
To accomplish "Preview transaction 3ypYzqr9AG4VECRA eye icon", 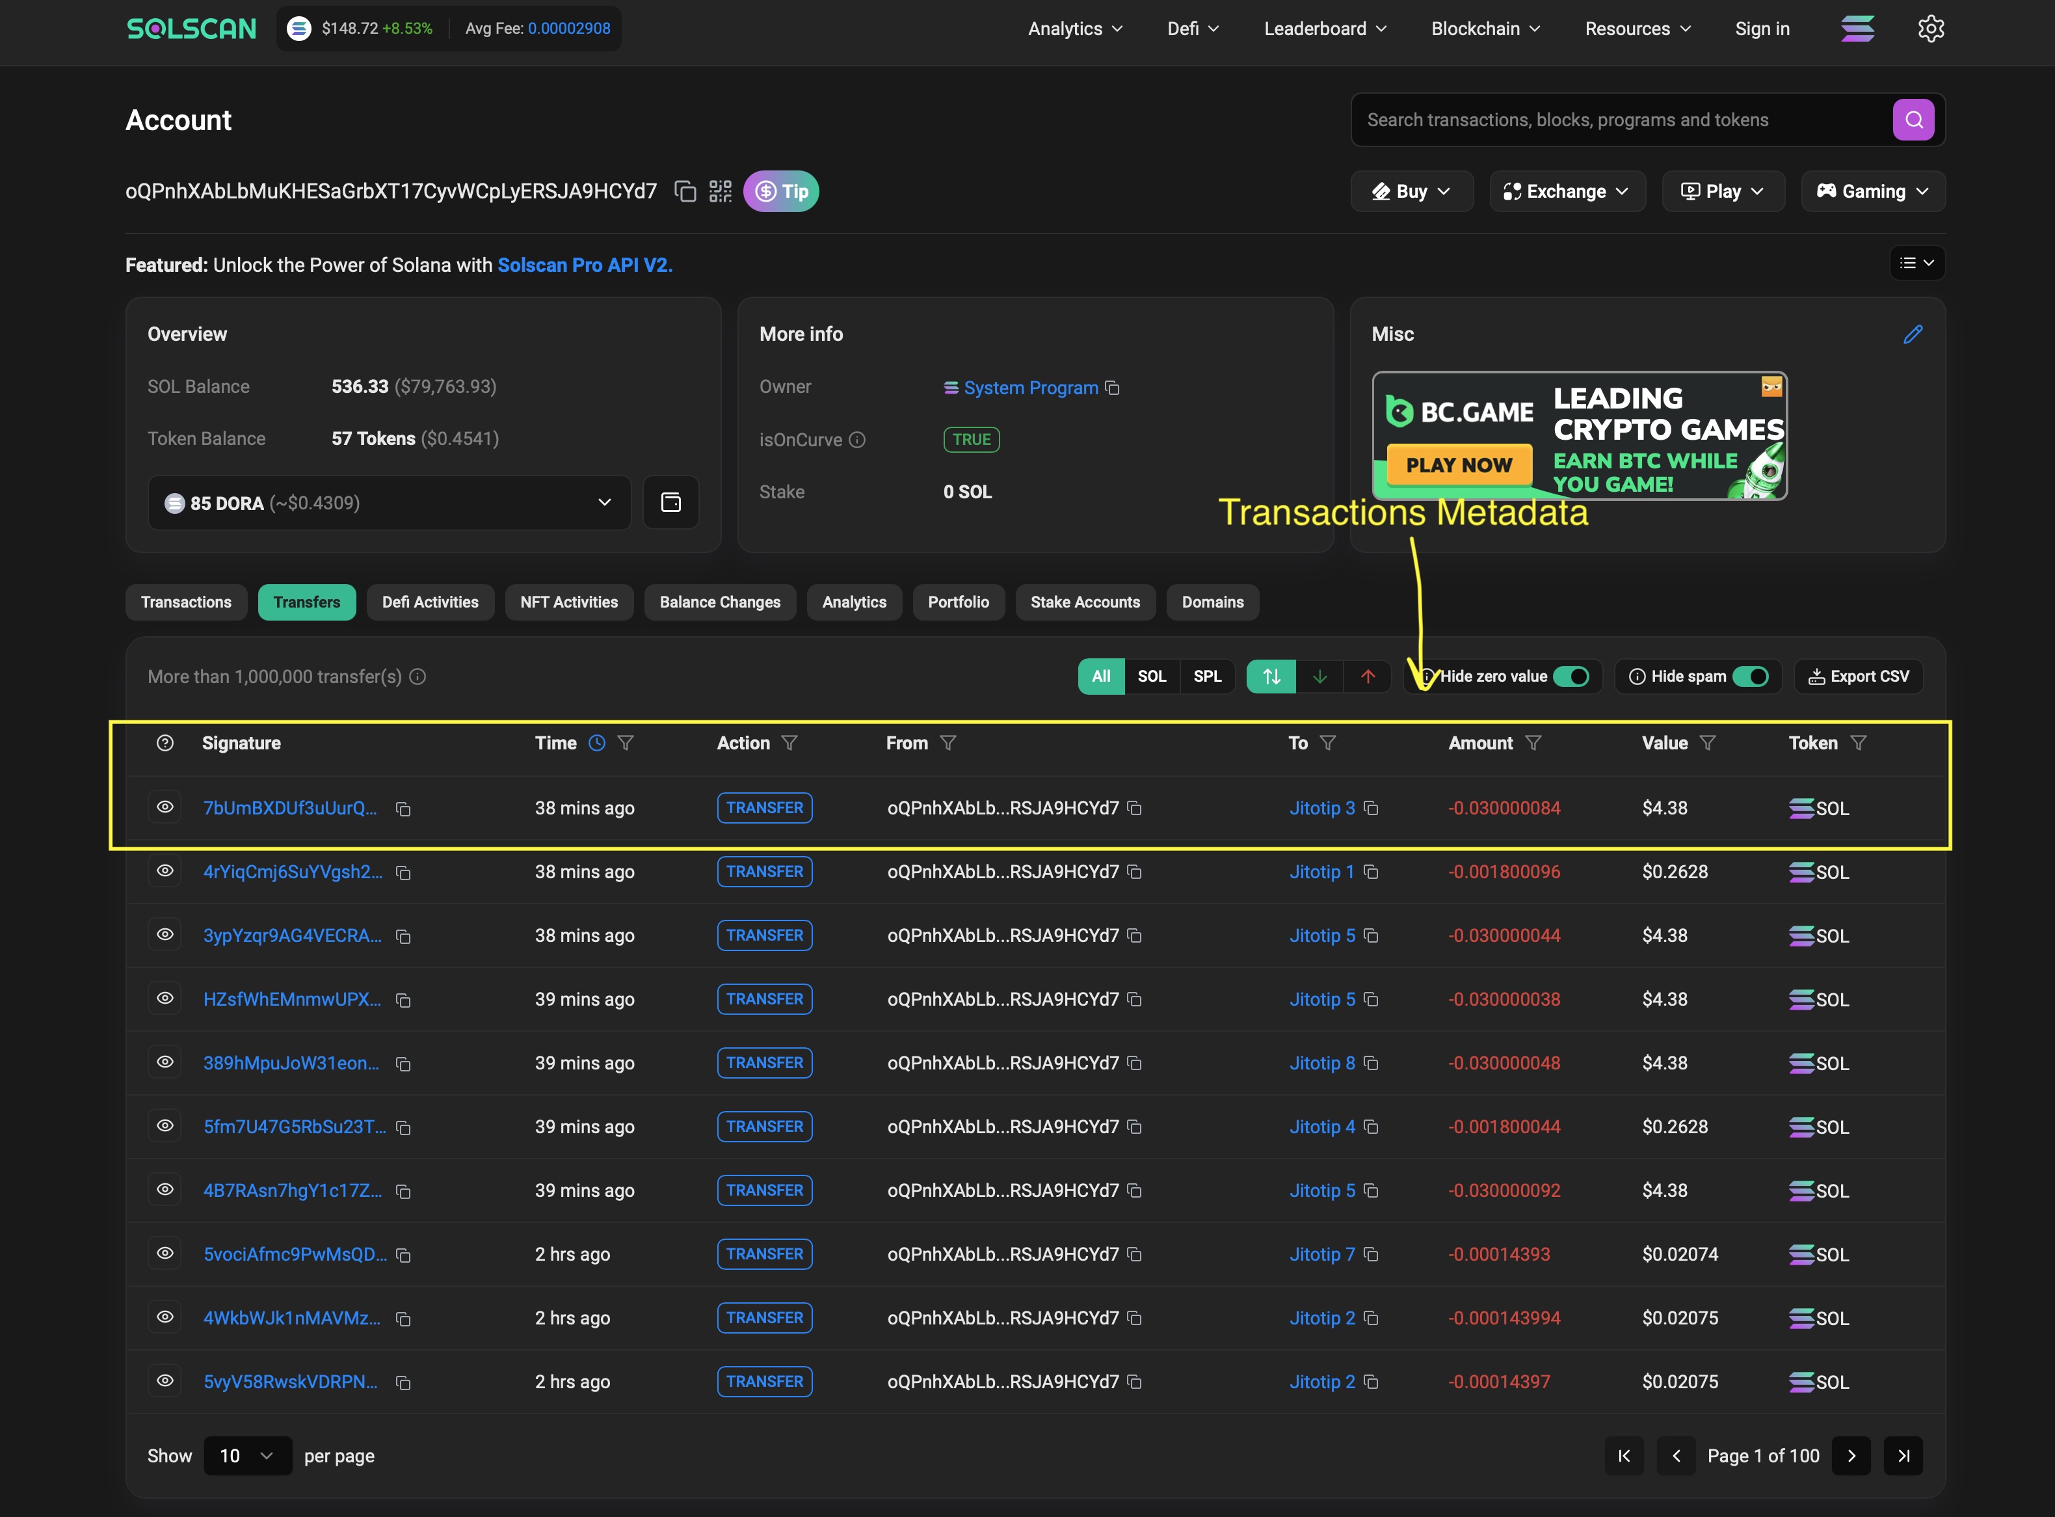I will pyautogui.click(x=165, y=934).
